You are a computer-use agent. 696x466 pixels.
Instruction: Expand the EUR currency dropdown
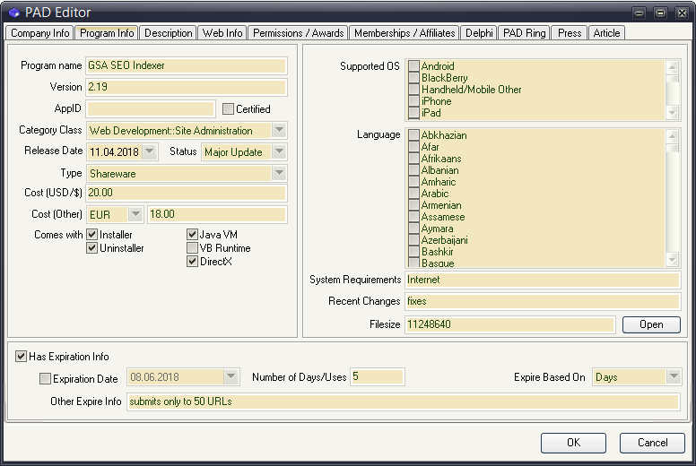tap(135, 214)
